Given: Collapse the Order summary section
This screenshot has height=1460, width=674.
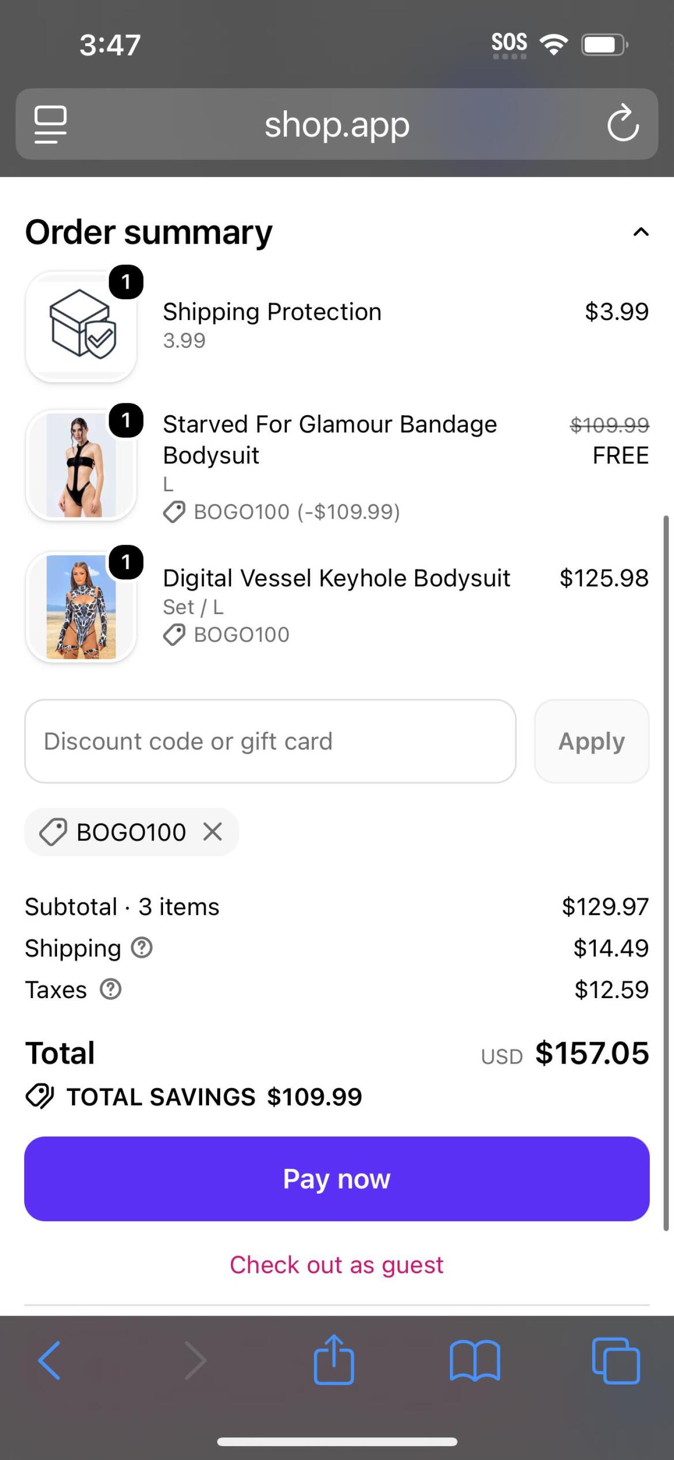Looking at the screenshot, I should tap(641, 232).
